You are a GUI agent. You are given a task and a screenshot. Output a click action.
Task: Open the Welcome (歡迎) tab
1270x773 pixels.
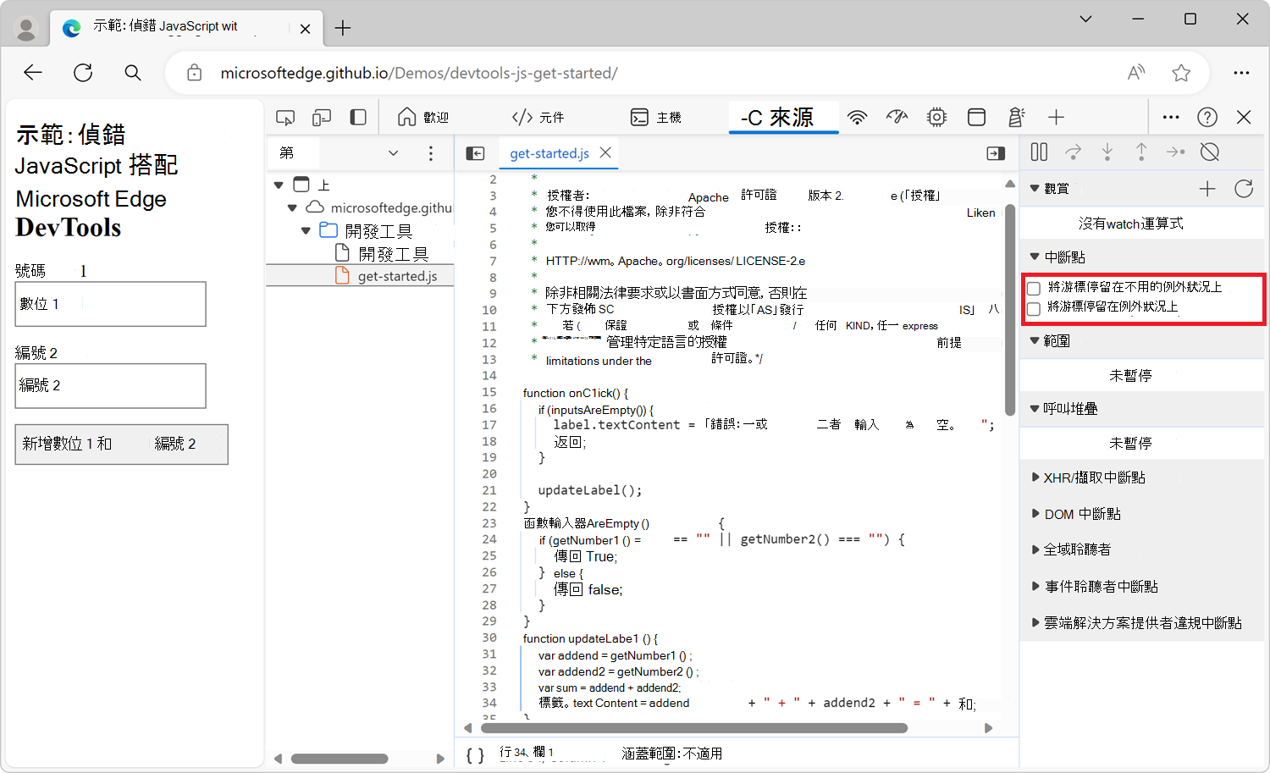pos(423,117)
